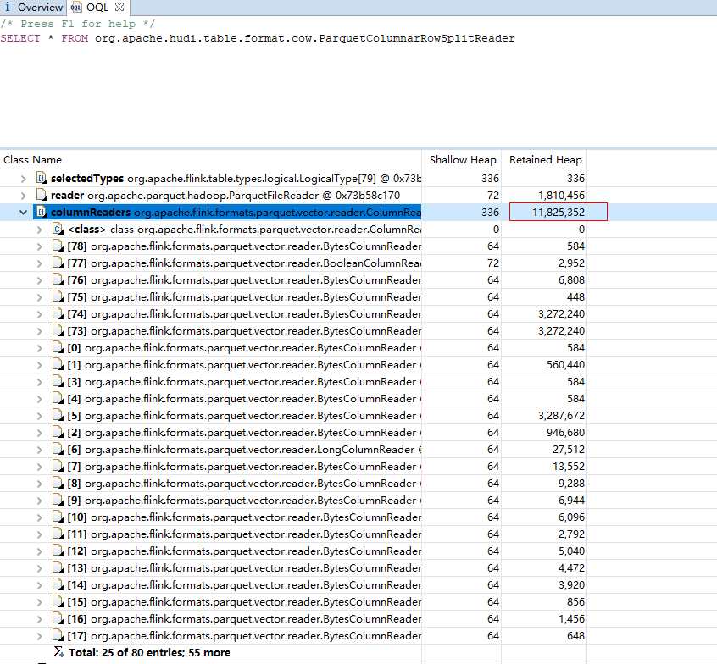Select the OQL tab

point(97,8)
